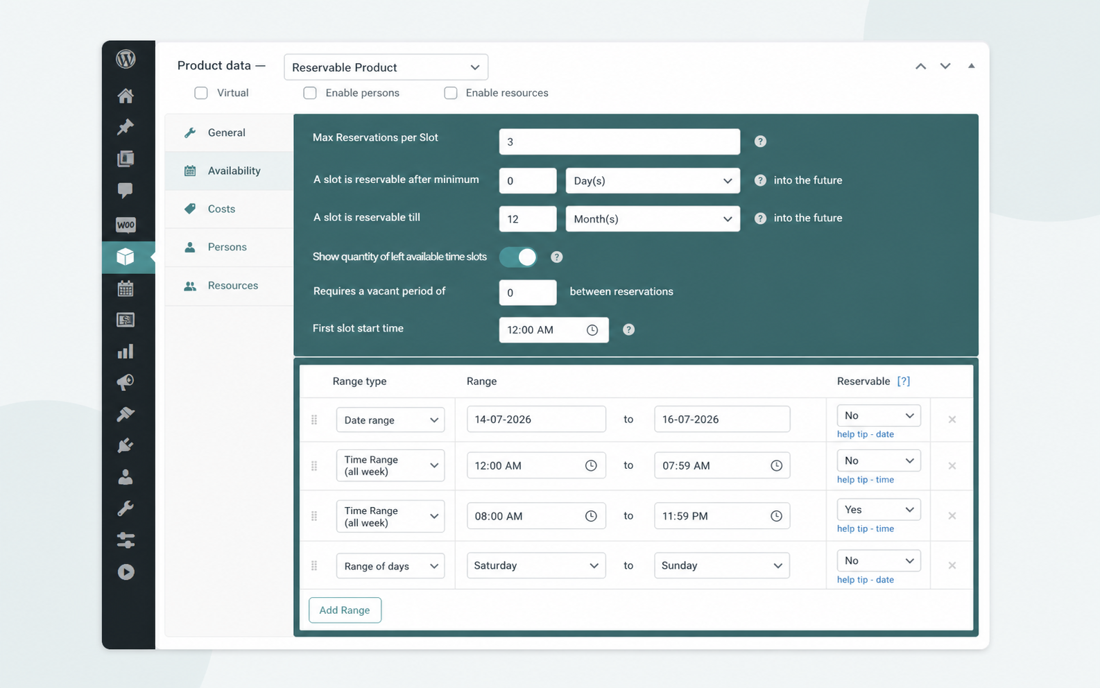The image size is (1100, 688).
Task: Click the vacant period input field
Action: click(x=527, y=293)
